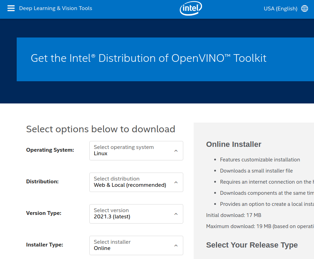
Task: Click the chevron arrow in Operating System box
Action: (x=176, y=151)
